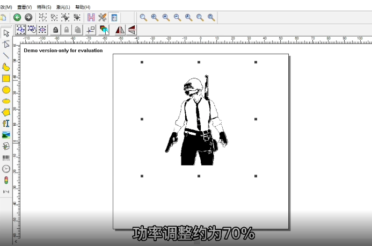Click the Uncombine objects toolbar icon
This screenshot has height=246, width=372.
click(54, 17)
